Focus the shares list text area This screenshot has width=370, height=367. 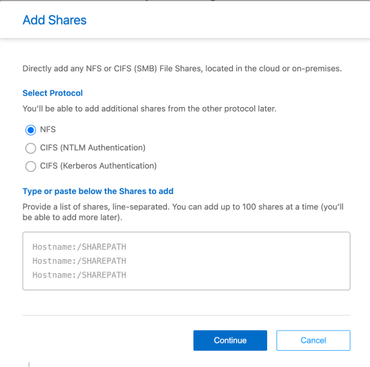coord(186,261)
